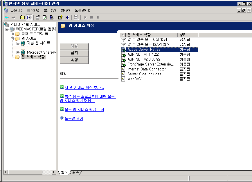Image resolution: width=252 pixels, height=182 pixels.
Task: Click the icon beside FrontPage Server Extensions
Action: point(123,65)
